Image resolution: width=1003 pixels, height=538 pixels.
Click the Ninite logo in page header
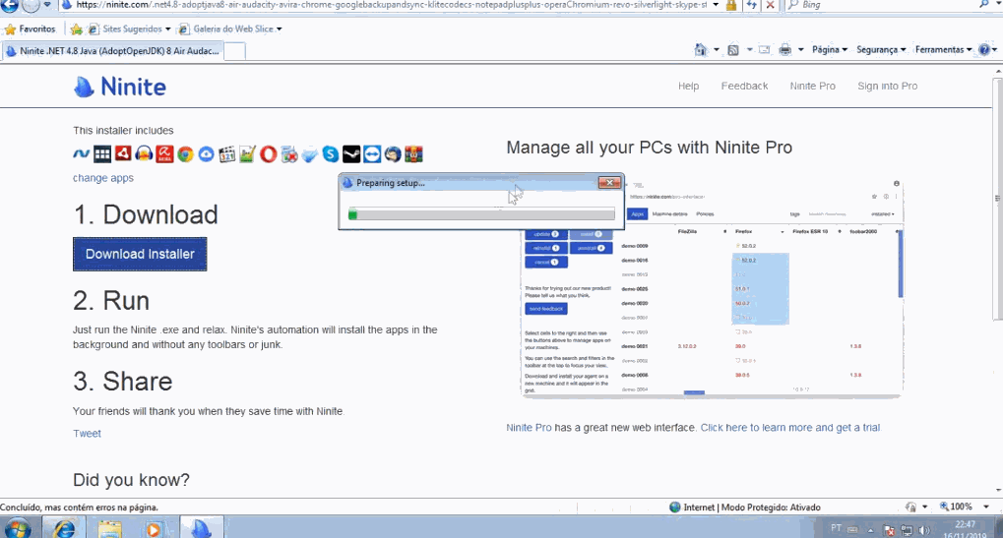coord(120,87)
